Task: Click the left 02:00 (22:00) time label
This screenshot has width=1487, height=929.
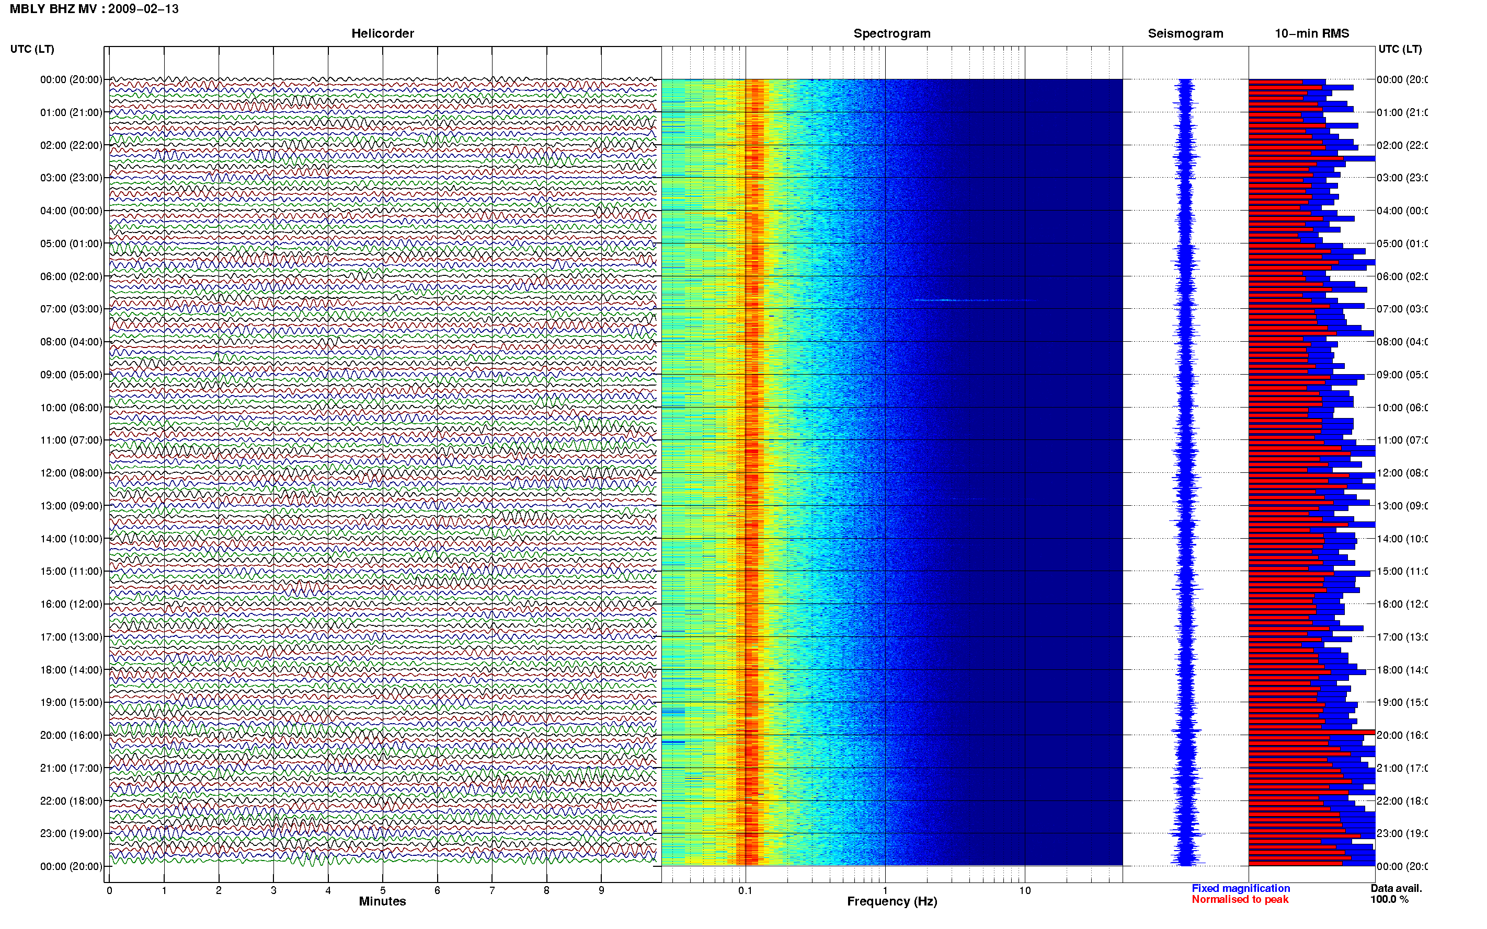Action: [71, 145]
